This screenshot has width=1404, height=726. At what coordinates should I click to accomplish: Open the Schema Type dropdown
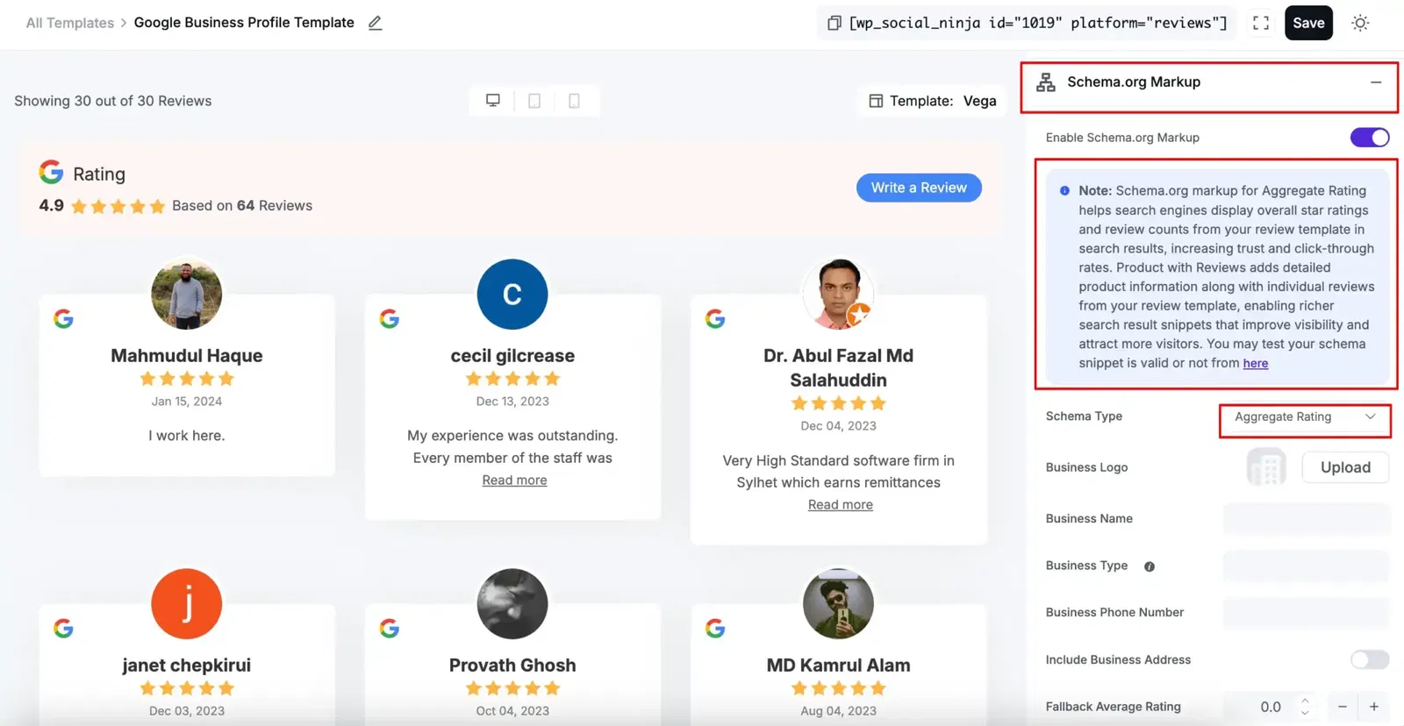[x=1304, y=417]
